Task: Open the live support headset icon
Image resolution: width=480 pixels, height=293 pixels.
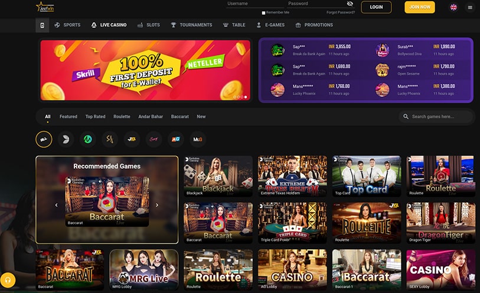Action: click(x=8, y=280)
